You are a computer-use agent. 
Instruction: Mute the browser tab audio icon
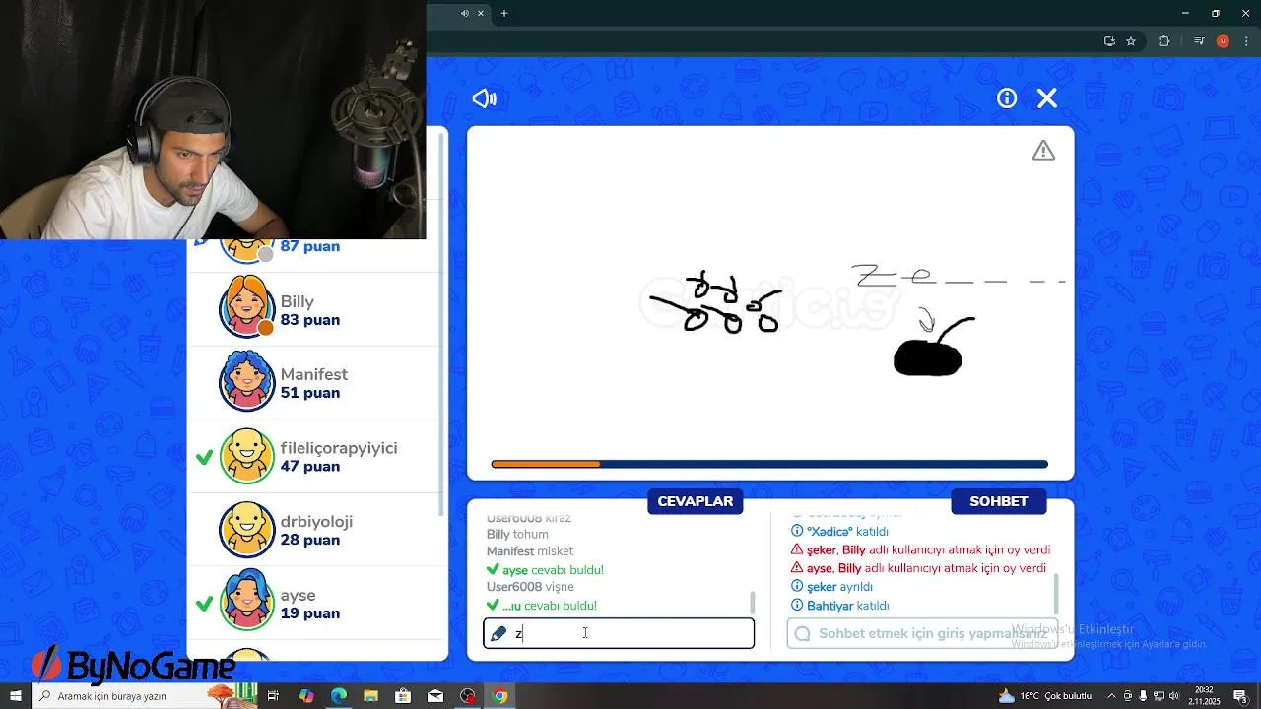[x=465, y=13]
